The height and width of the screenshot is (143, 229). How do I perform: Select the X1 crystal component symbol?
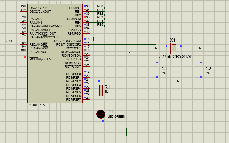(174, 48)
